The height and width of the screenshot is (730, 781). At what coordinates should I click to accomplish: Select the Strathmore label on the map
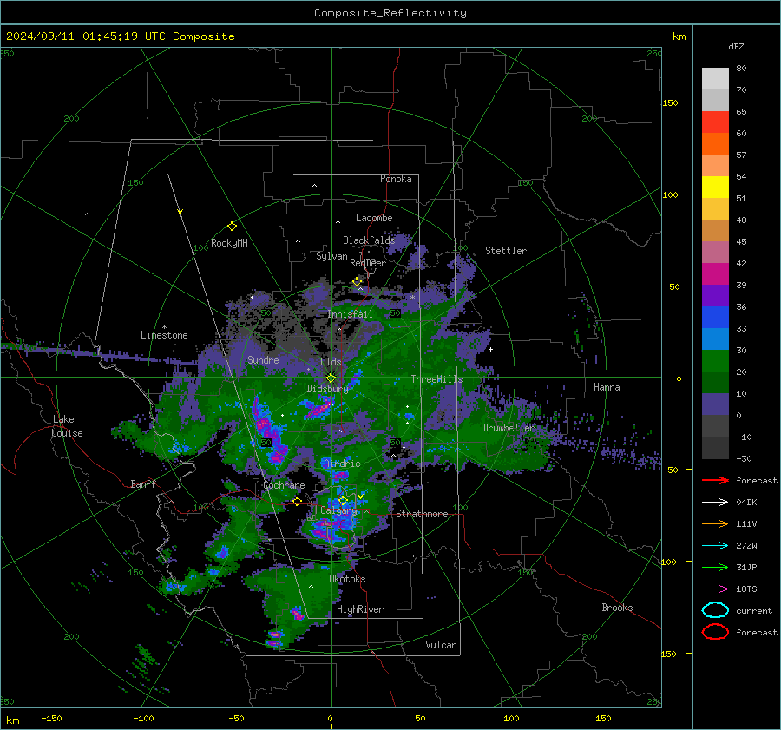coord(422,514)
